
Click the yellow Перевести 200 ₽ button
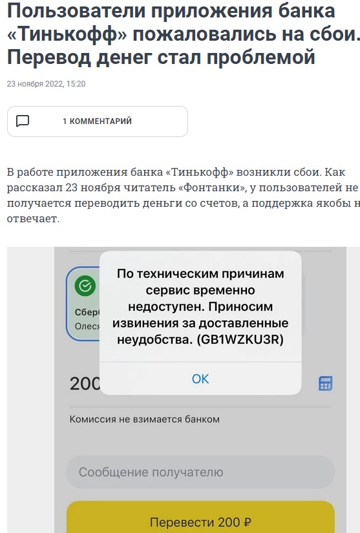coord(200,517)
